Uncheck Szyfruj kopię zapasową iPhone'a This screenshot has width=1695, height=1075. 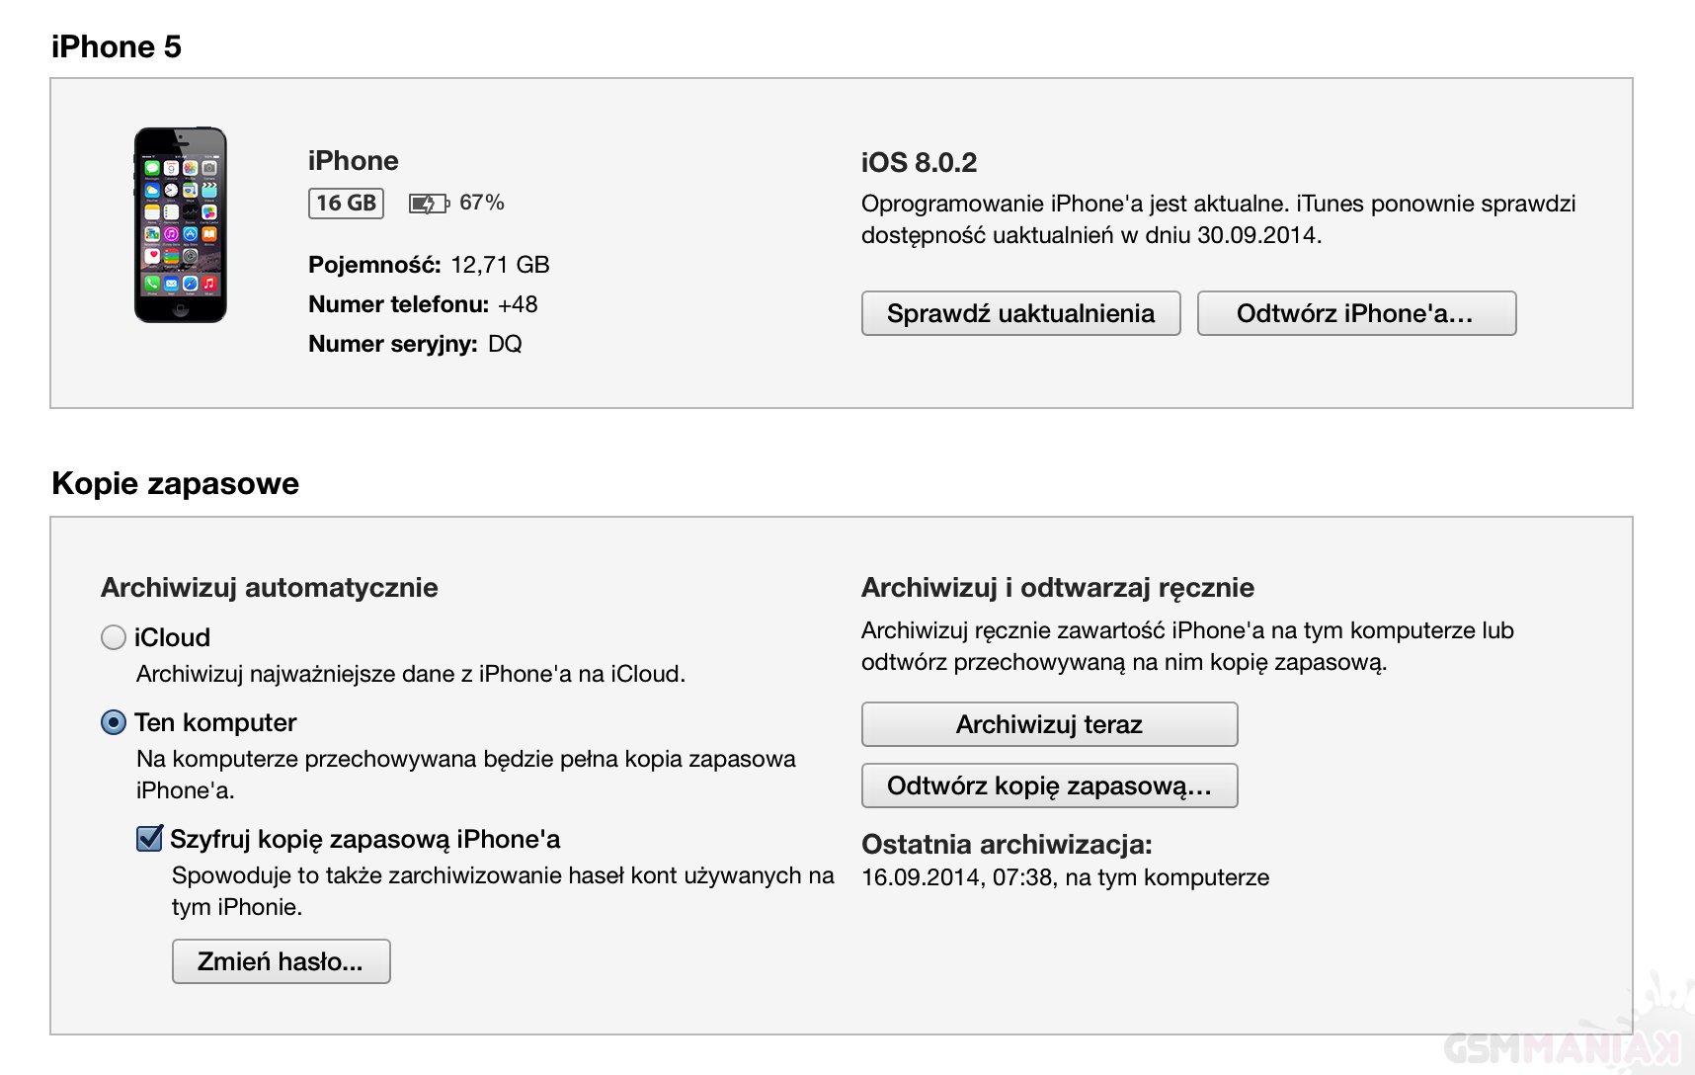149,839
